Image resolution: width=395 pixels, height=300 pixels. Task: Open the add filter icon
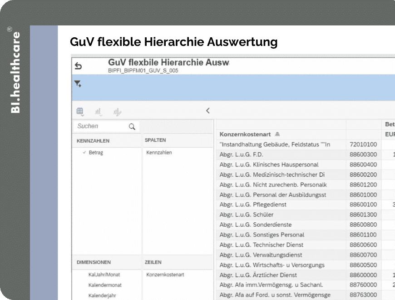(78, 84)
